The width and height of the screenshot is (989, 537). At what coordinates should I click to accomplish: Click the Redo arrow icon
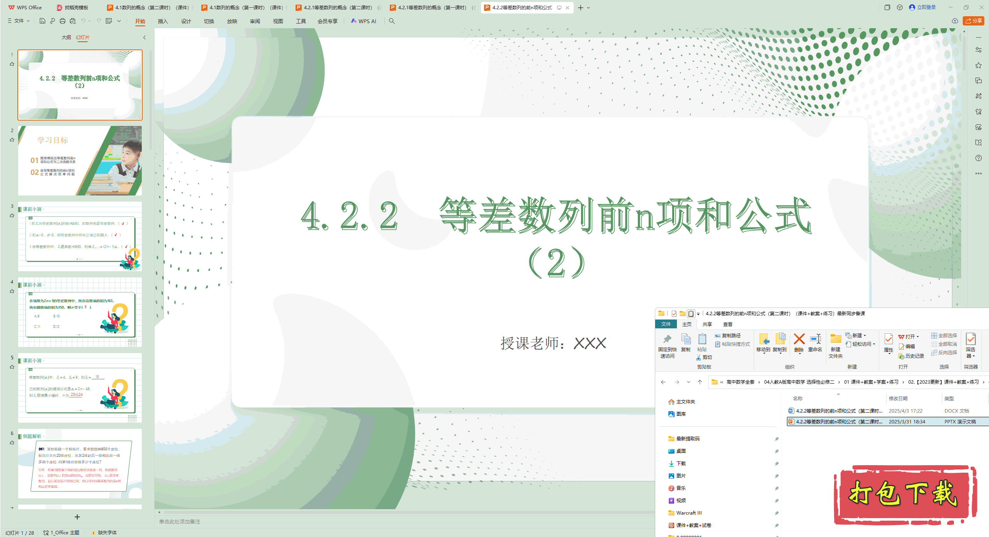99,21
